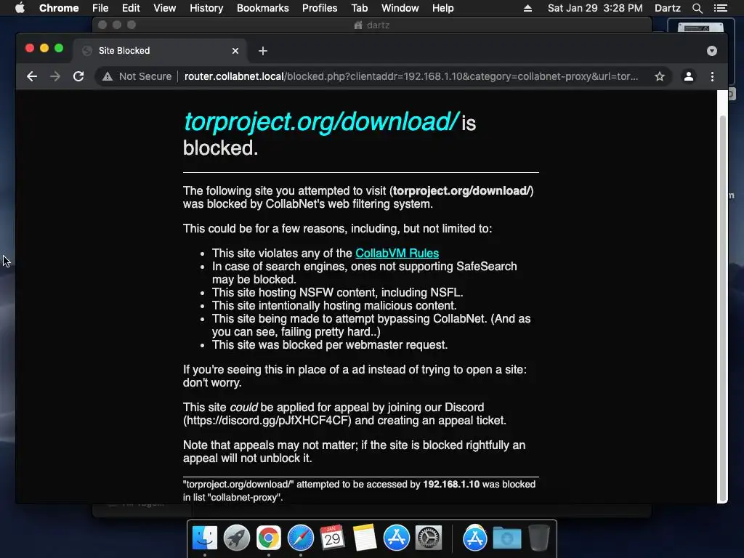Open the Help menu

coord(442,8)
